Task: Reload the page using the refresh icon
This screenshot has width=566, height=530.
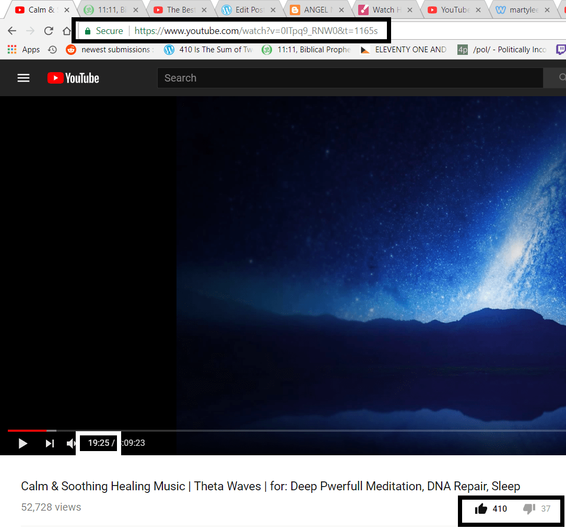Action: (x=49, y=31)
